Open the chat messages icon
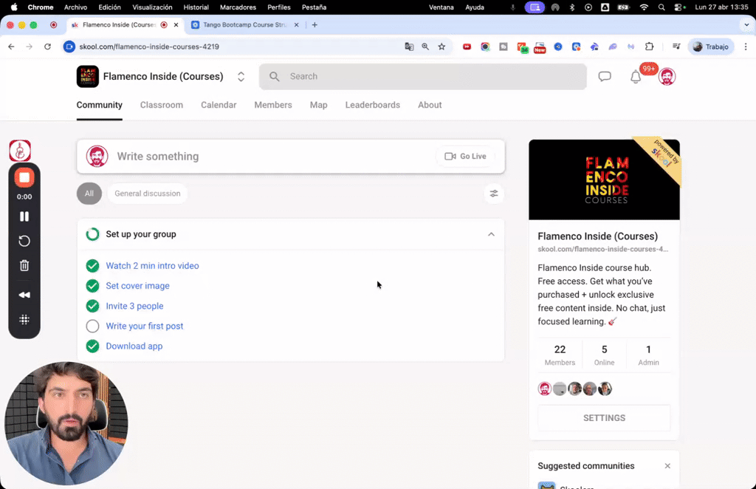The image size is (756, 489). [x=604, y=76]
